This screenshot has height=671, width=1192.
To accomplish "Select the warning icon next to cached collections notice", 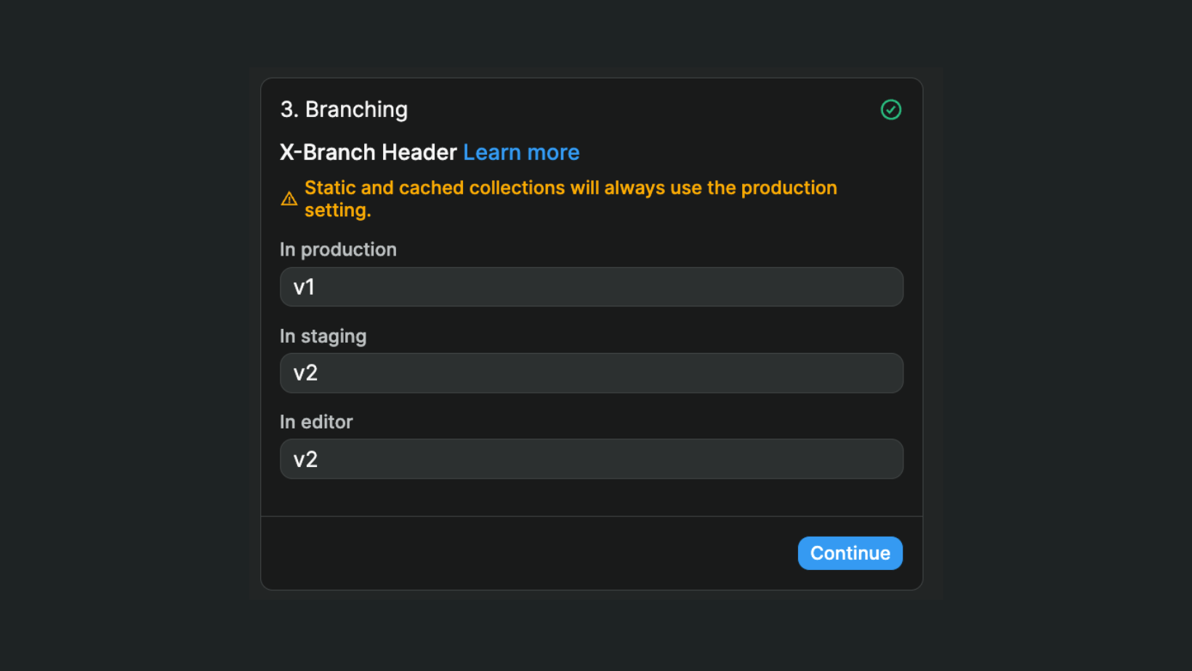I will tap(289, 198).
